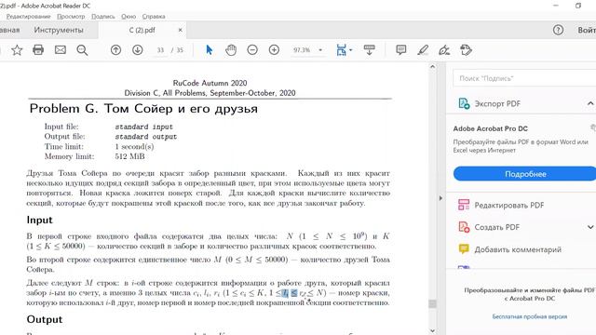Open the fit page options icon

342,49
